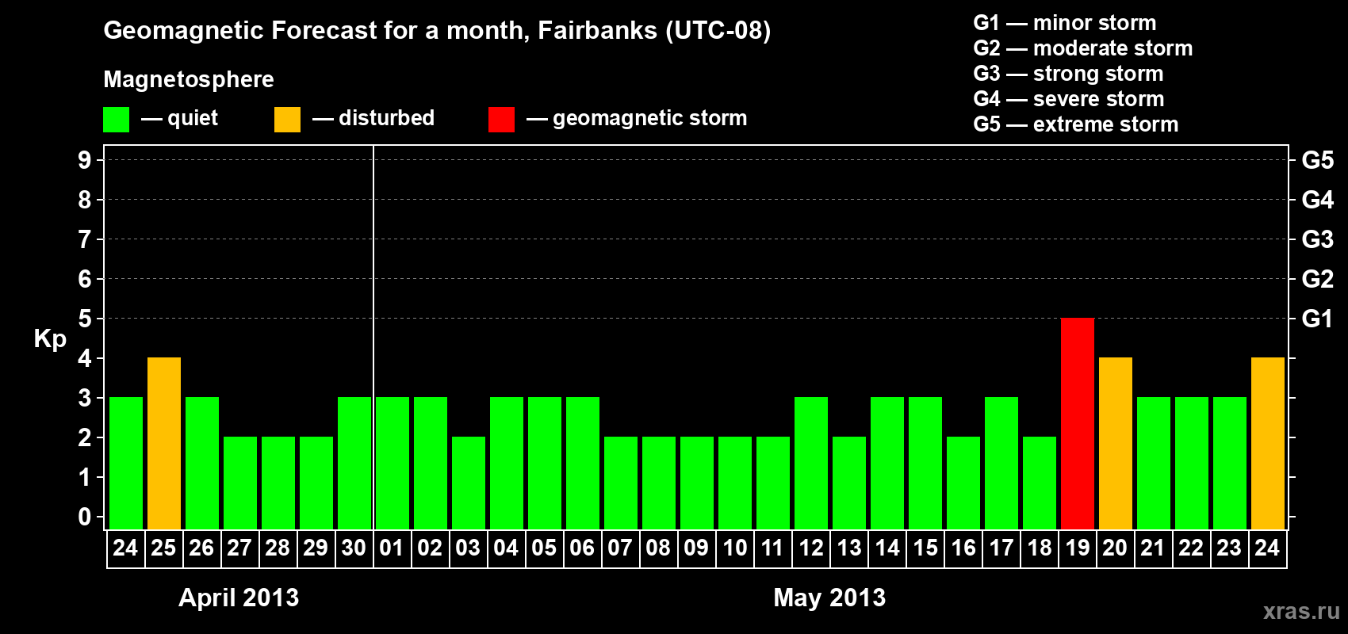Select the green bar for May 01

[393, 464]
